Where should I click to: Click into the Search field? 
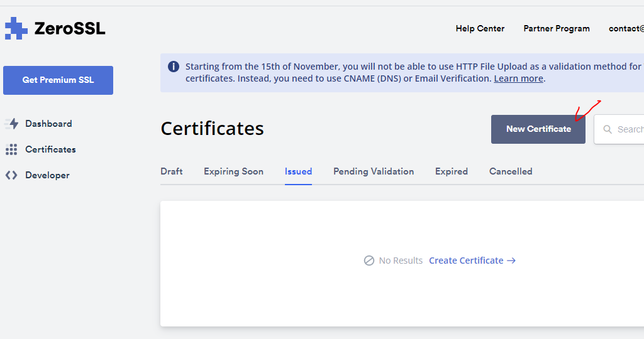click(x=619, y=129)
